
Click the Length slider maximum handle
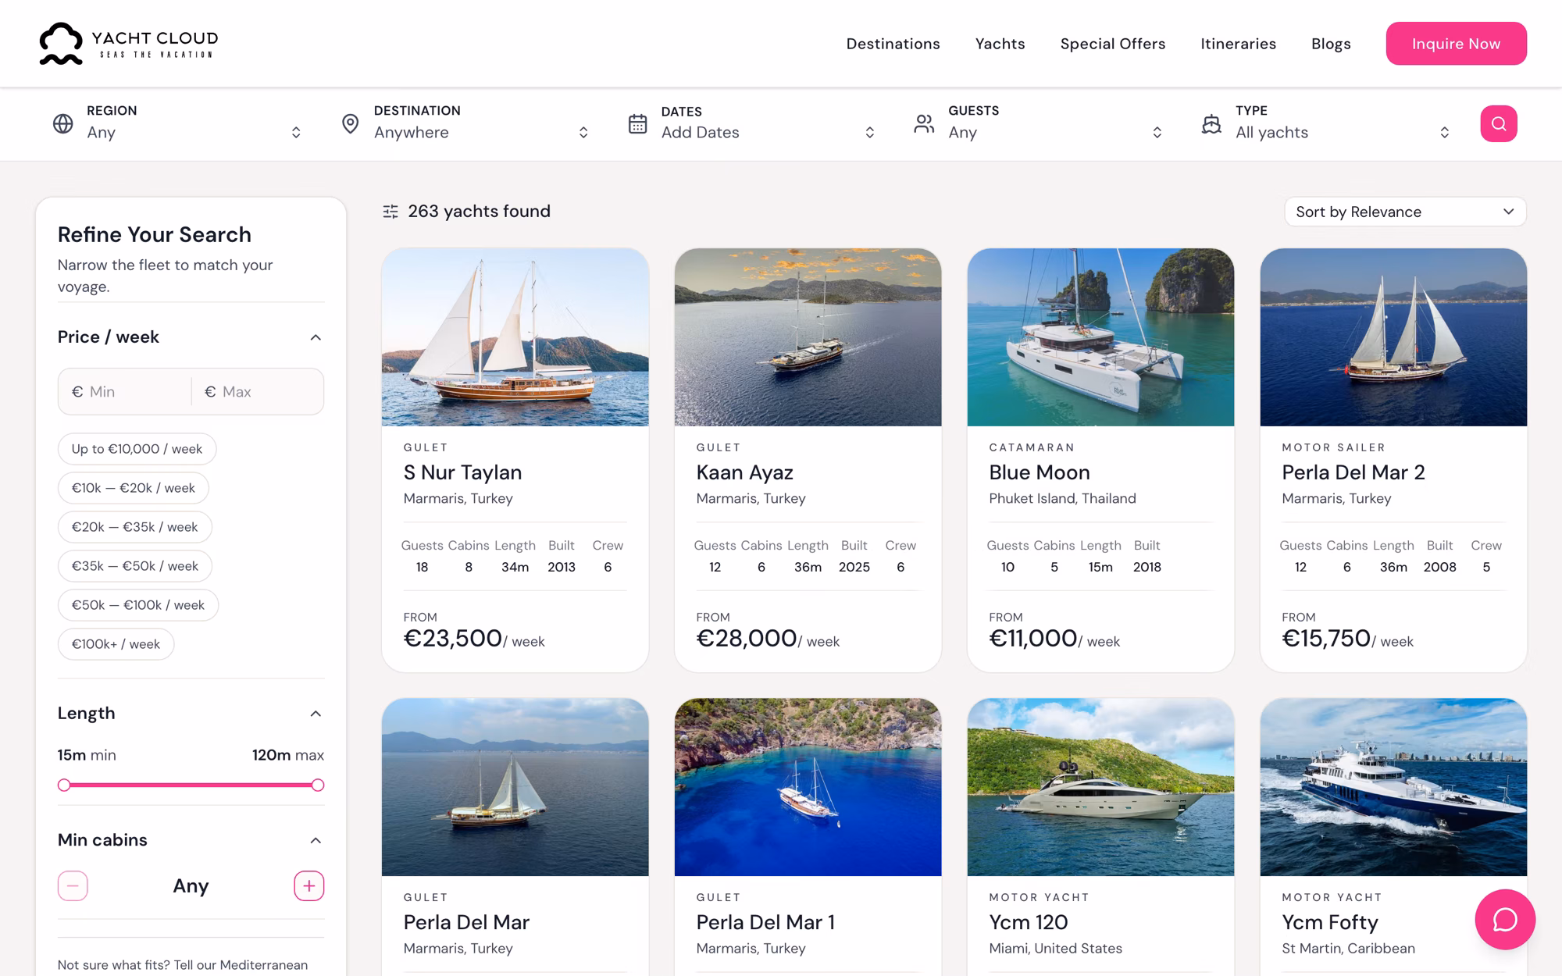pos(318,785)
